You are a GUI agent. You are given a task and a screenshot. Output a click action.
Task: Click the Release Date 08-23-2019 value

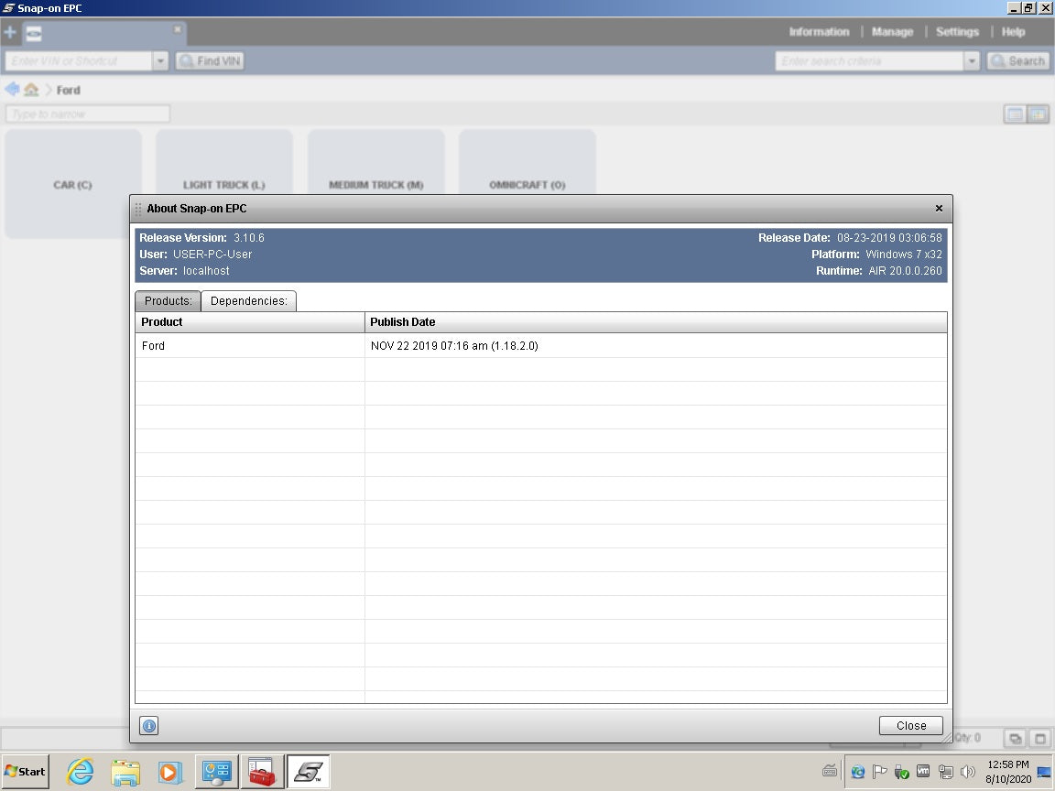[x=889, y=238]
